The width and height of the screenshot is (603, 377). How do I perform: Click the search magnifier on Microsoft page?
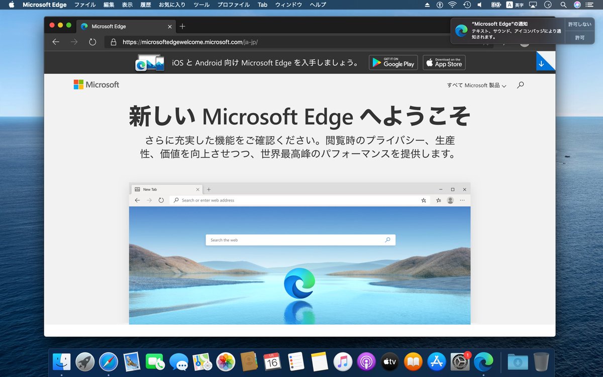[x=520, y=85]
